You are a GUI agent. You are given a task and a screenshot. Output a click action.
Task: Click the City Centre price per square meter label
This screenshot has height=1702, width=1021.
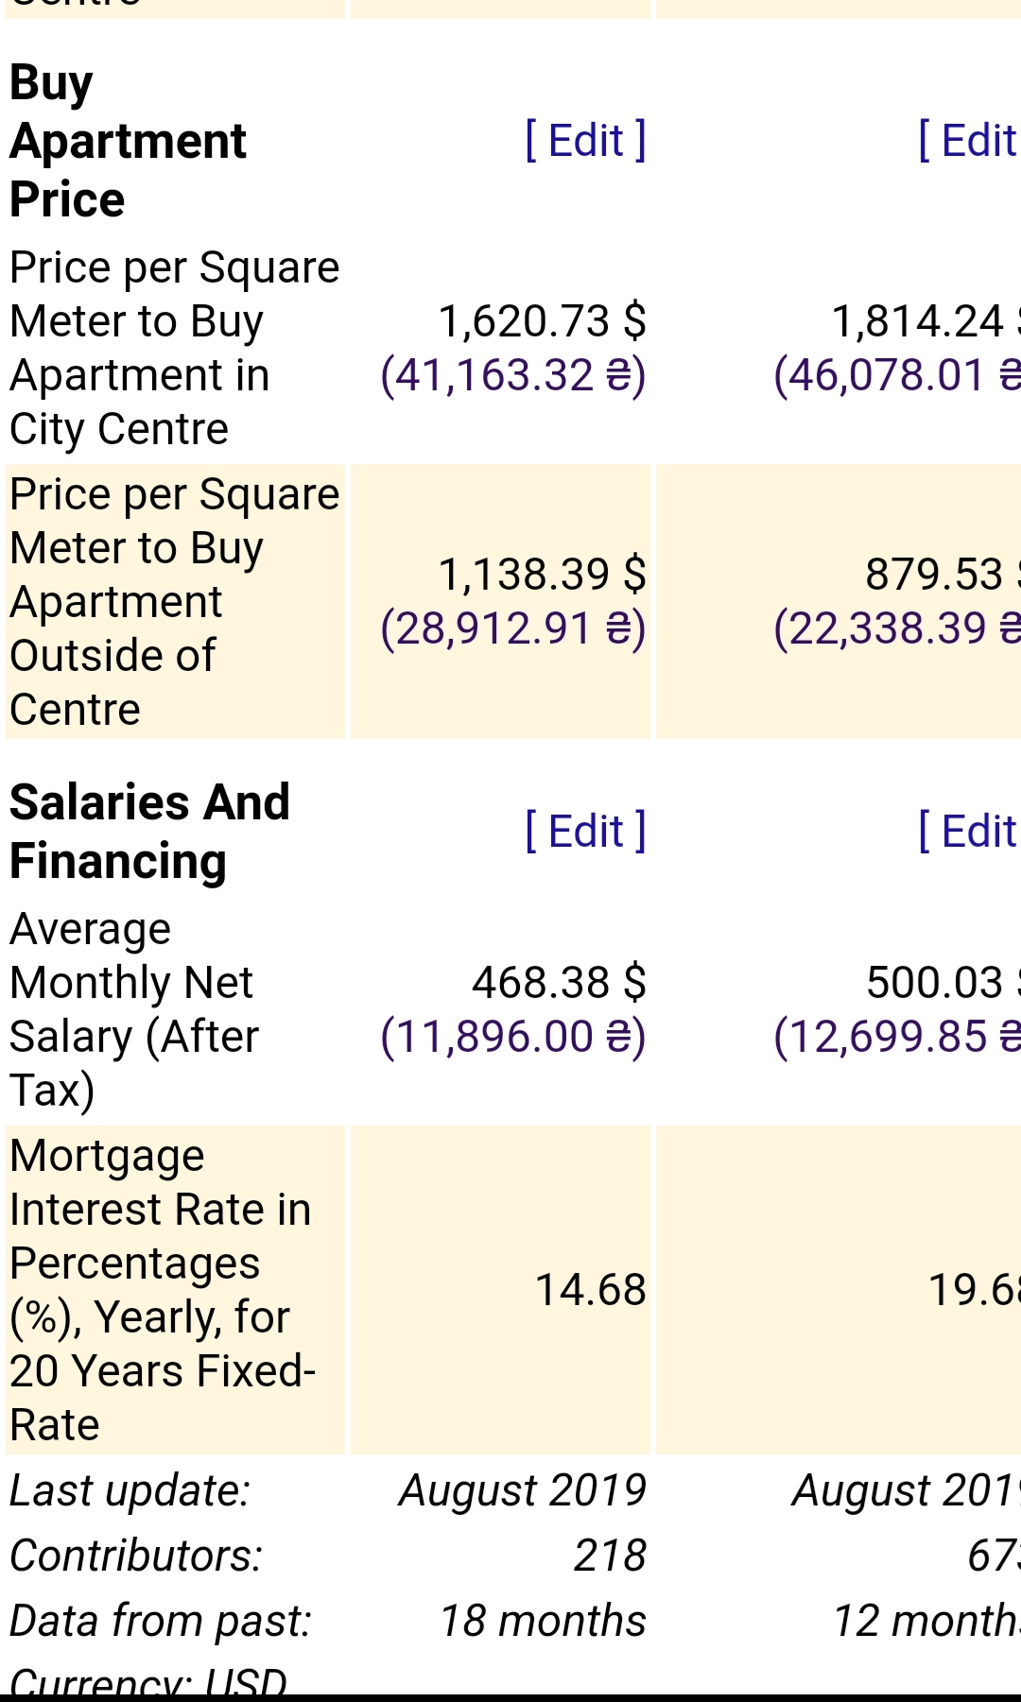(174, 348)
